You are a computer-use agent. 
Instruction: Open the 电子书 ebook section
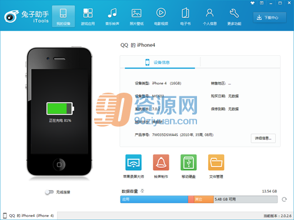pyautogui.click(x=185, y=16)
